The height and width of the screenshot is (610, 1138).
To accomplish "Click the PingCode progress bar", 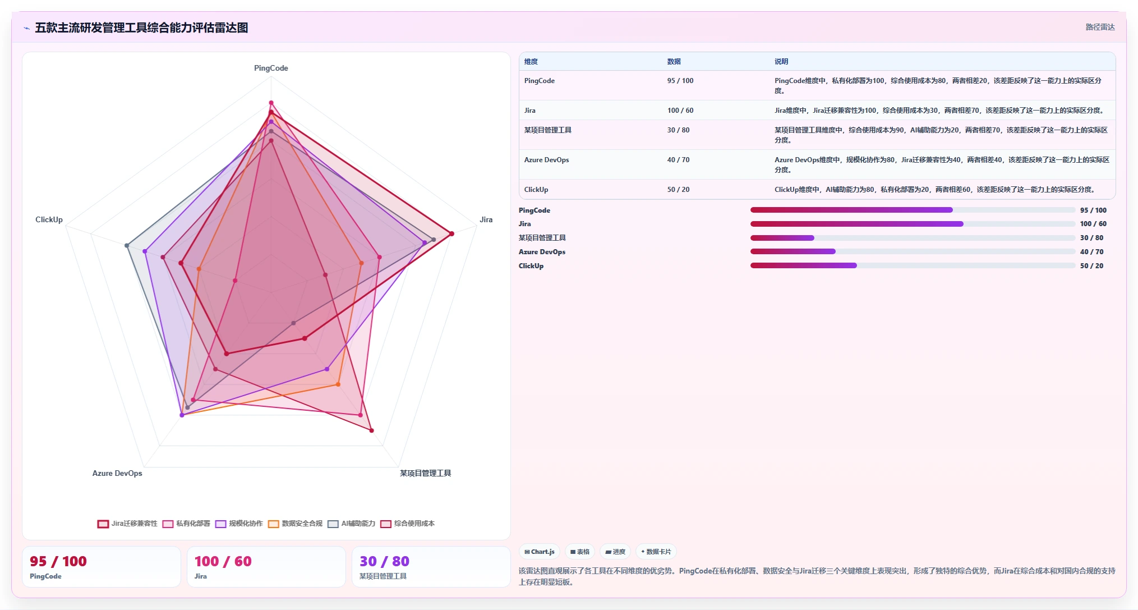I will pyautogui.click(x=913, y=210).
